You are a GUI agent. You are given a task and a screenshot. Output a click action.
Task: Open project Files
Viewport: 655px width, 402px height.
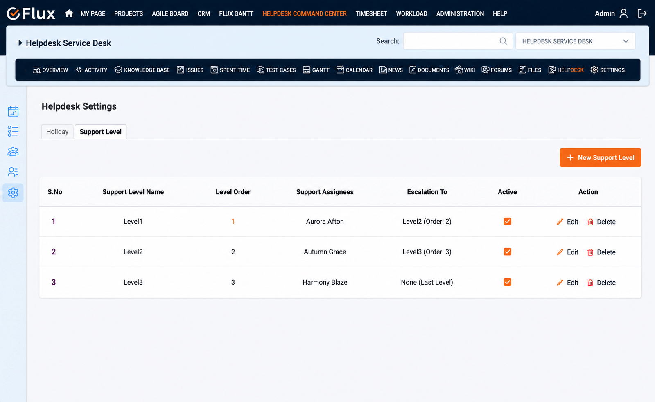[530, 70]
